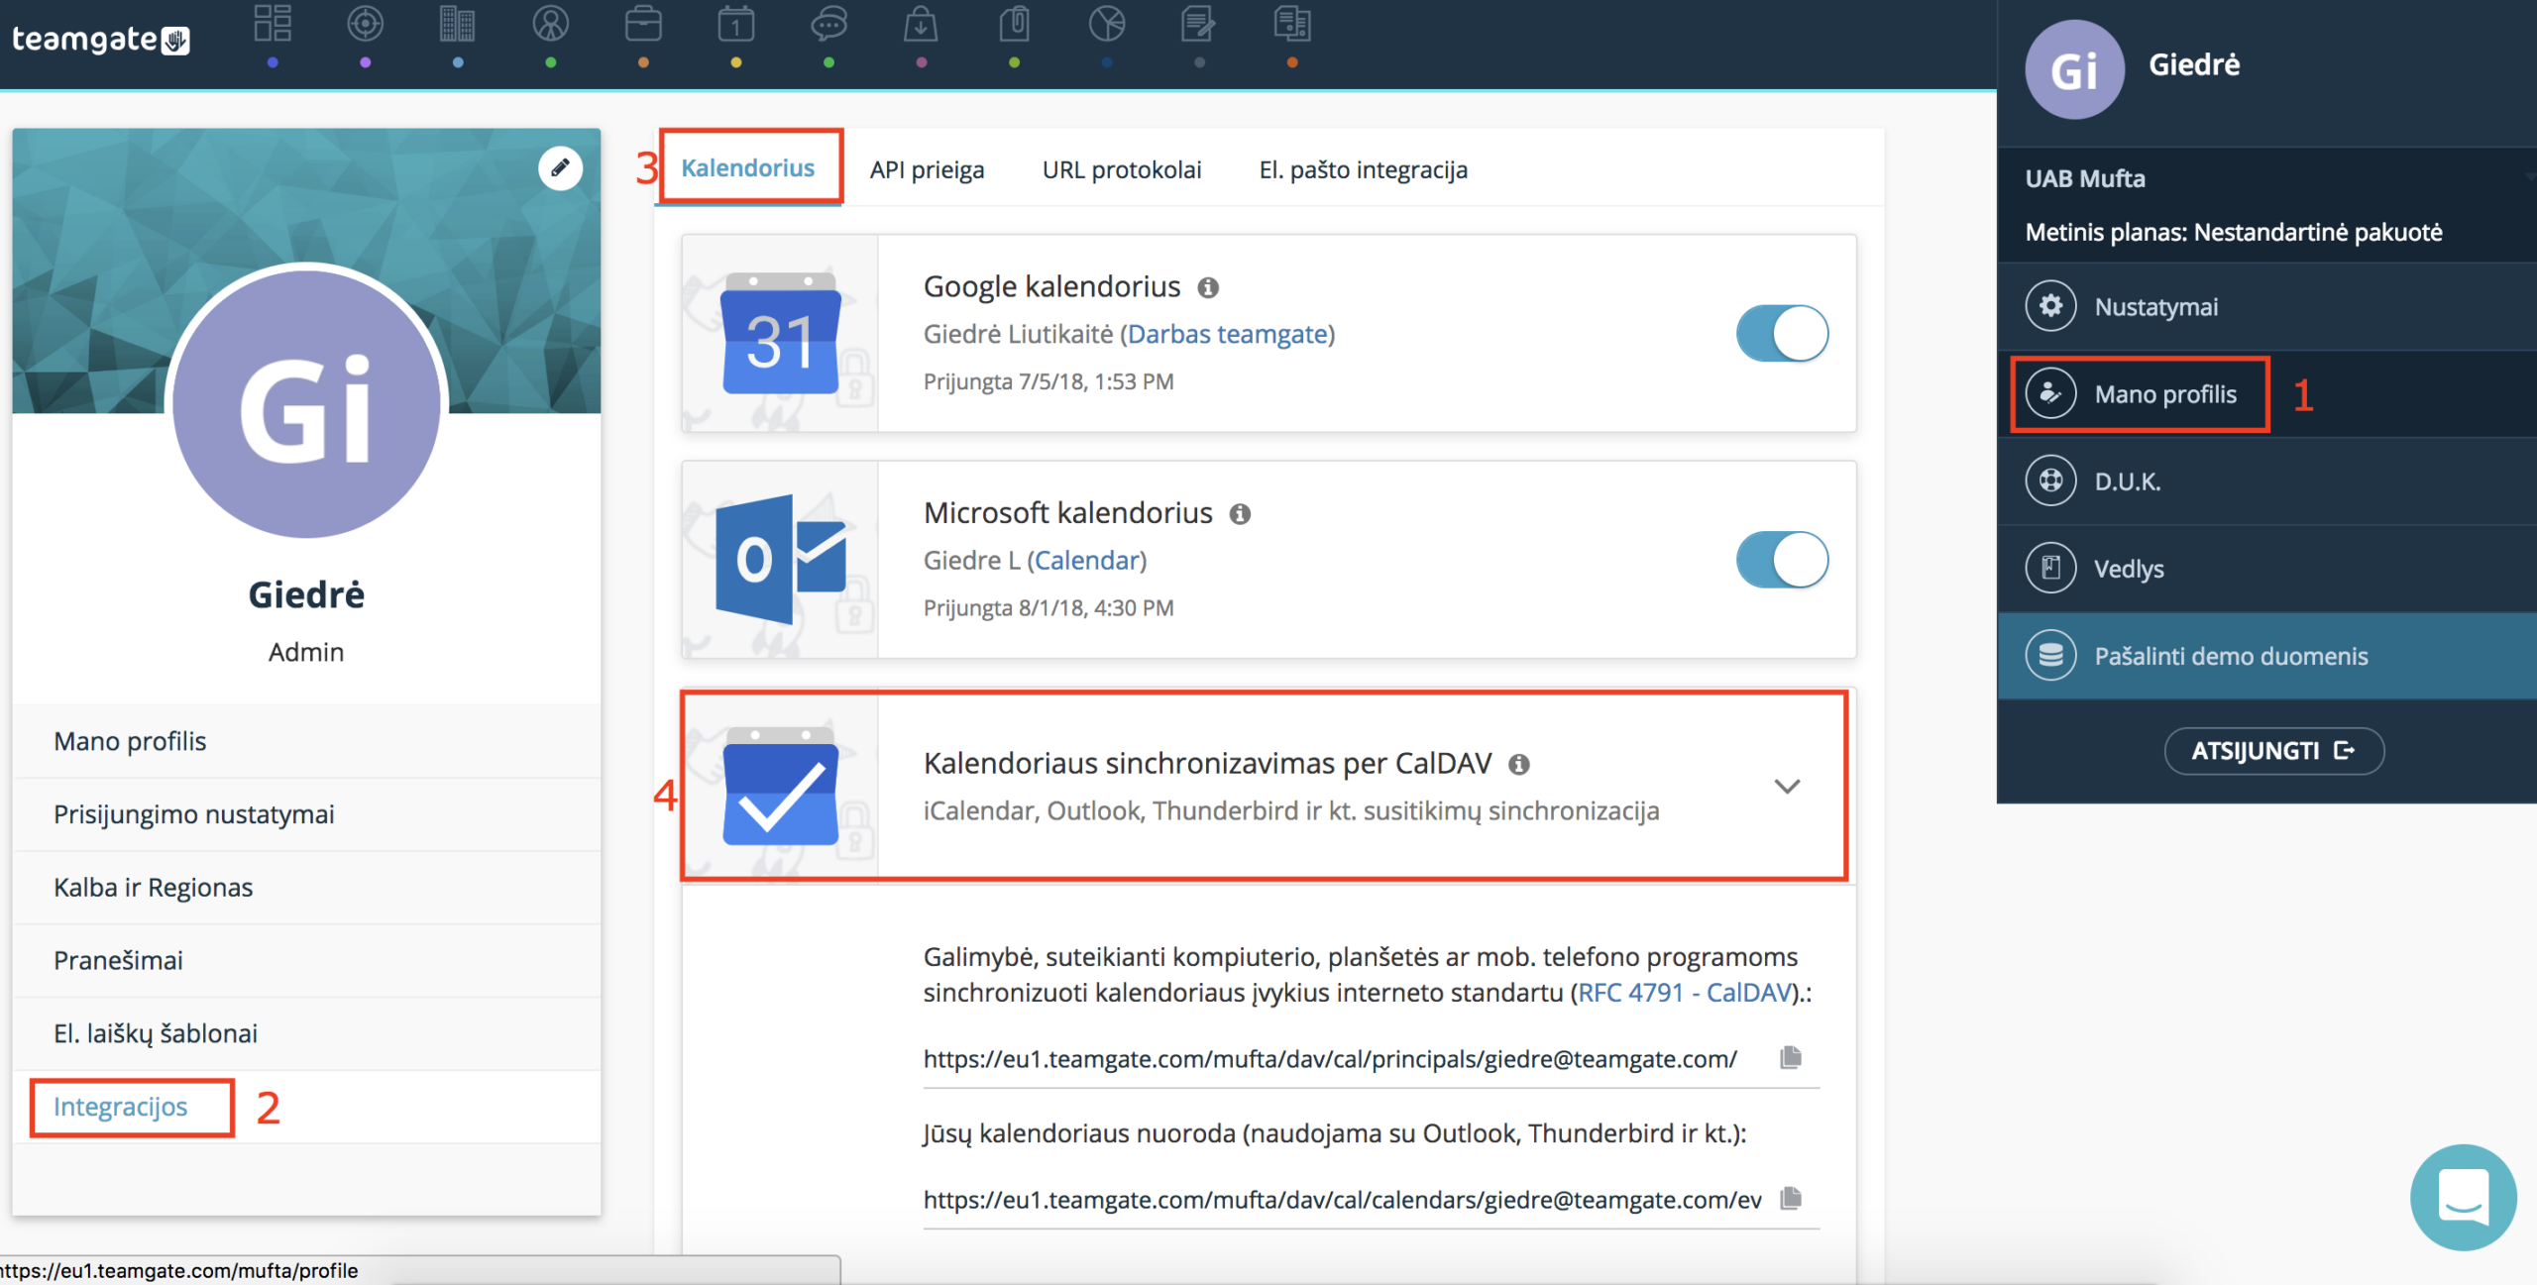Switch to the URL protokolai tab
Viewport: 2537px width, 1285px height.
click(1122, 169)
